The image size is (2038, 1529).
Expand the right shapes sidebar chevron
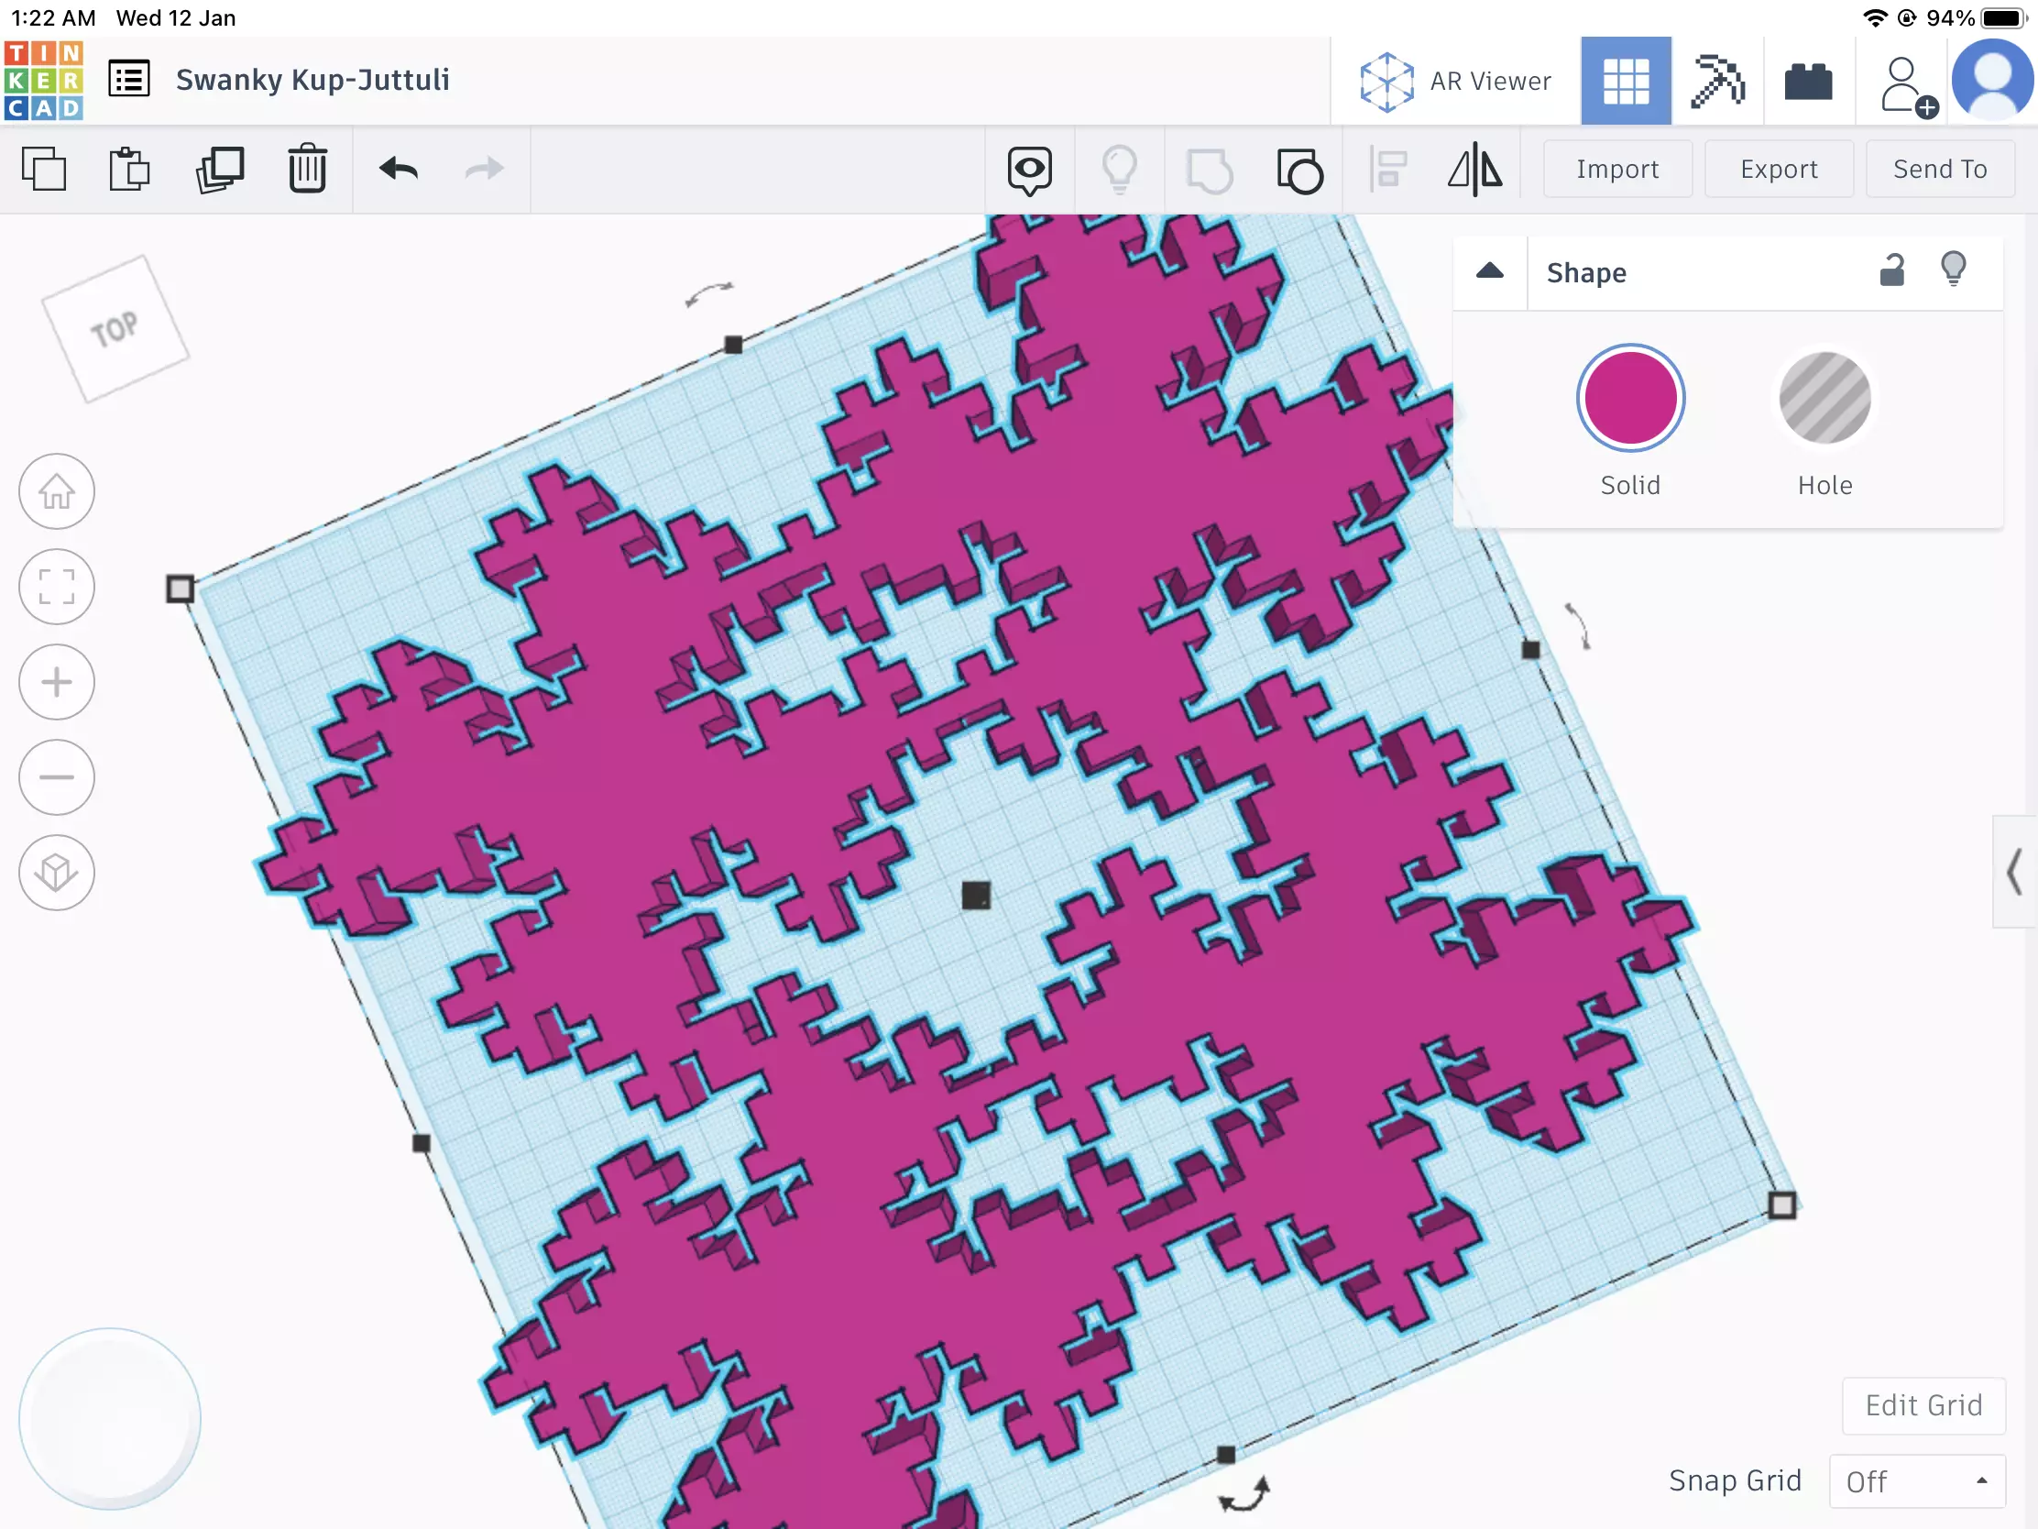[2015, 871]
